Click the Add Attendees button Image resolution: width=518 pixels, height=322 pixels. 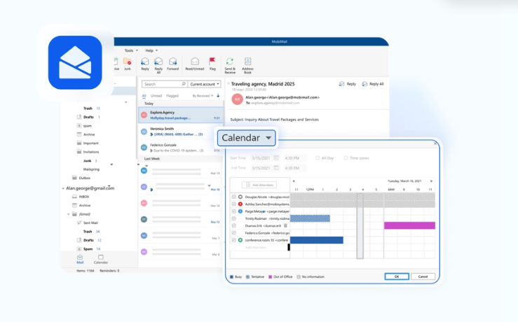(259, 185)
